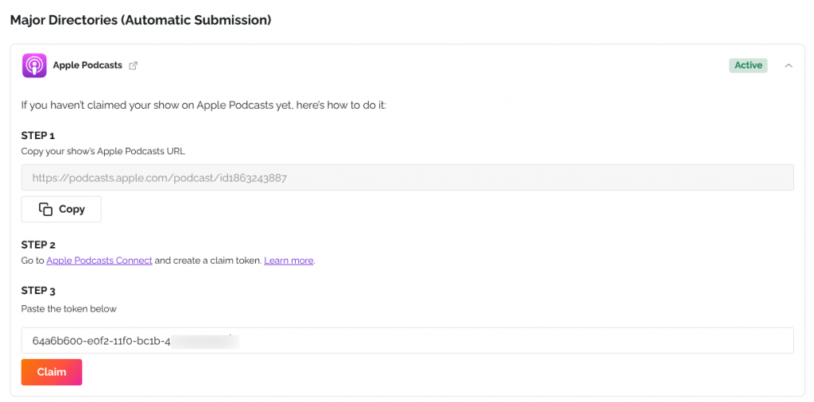Screen dimensions: 814x402
Task: Select the Apple Podcasts URL field
Action: pyautogui.click(x=407, y=178)
